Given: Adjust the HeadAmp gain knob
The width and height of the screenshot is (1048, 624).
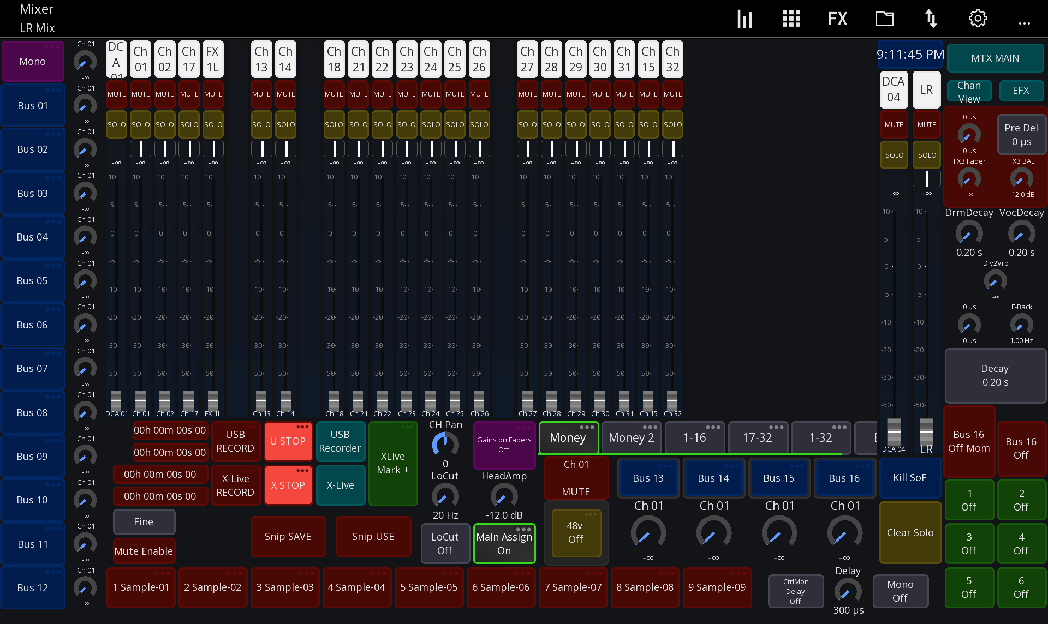Looking at the screenshot, I should (x=504, y=496).
